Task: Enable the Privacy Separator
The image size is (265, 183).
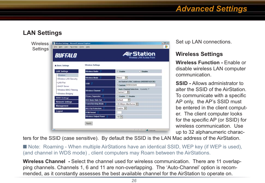Action: 117,96
